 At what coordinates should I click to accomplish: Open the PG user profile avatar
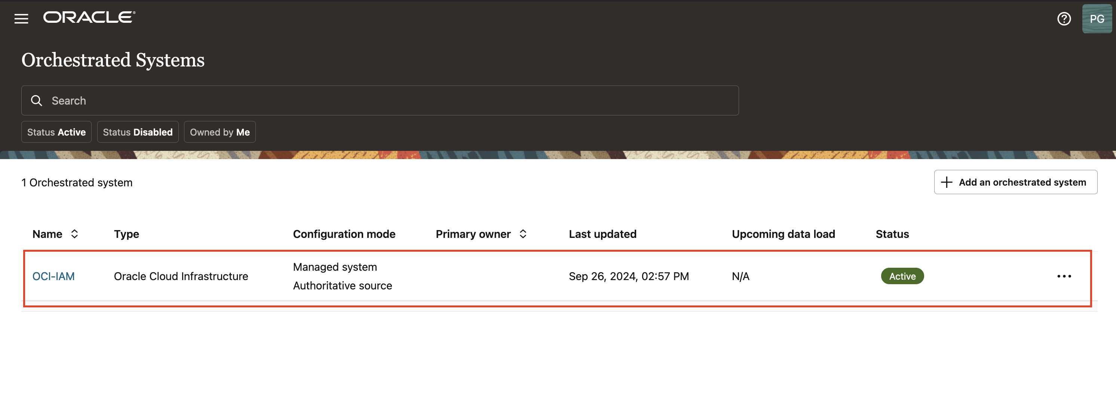coord(1096,19)
